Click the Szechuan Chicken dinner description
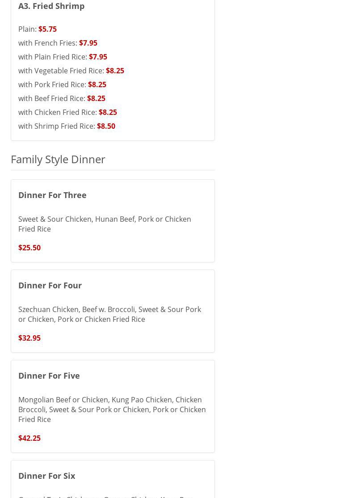Image resolution: width=344 pixels, height=498 pixels. coord(109,314)
